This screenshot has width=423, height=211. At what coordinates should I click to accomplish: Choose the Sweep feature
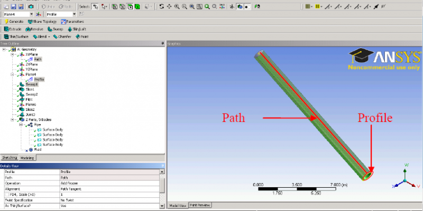tap(56, 29)
